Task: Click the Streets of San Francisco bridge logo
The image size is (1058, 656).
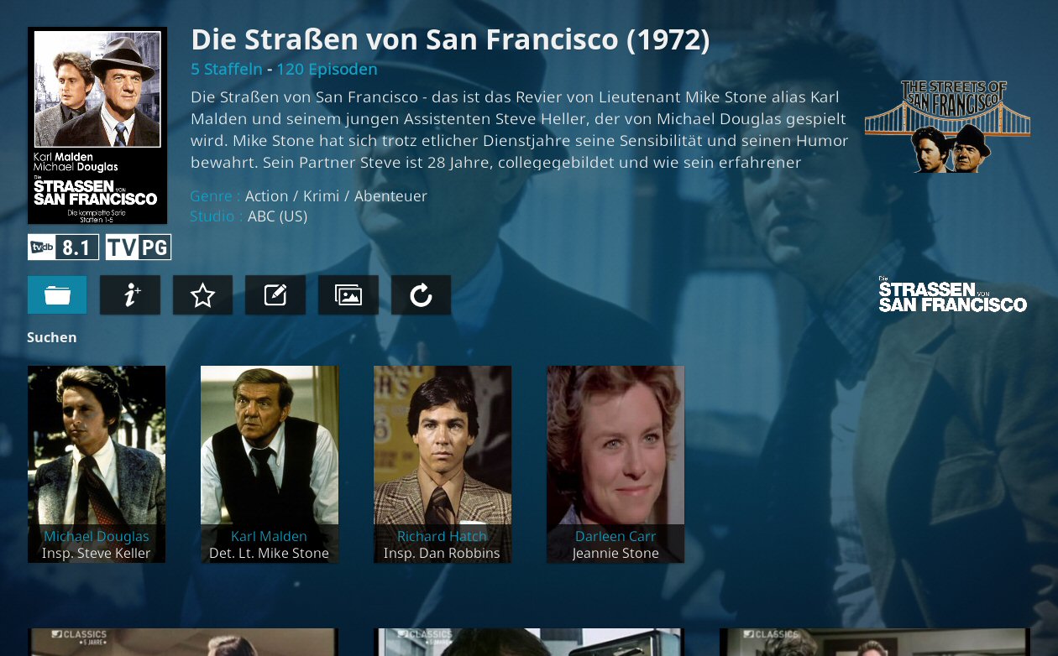Action: (x=947, y=126)
